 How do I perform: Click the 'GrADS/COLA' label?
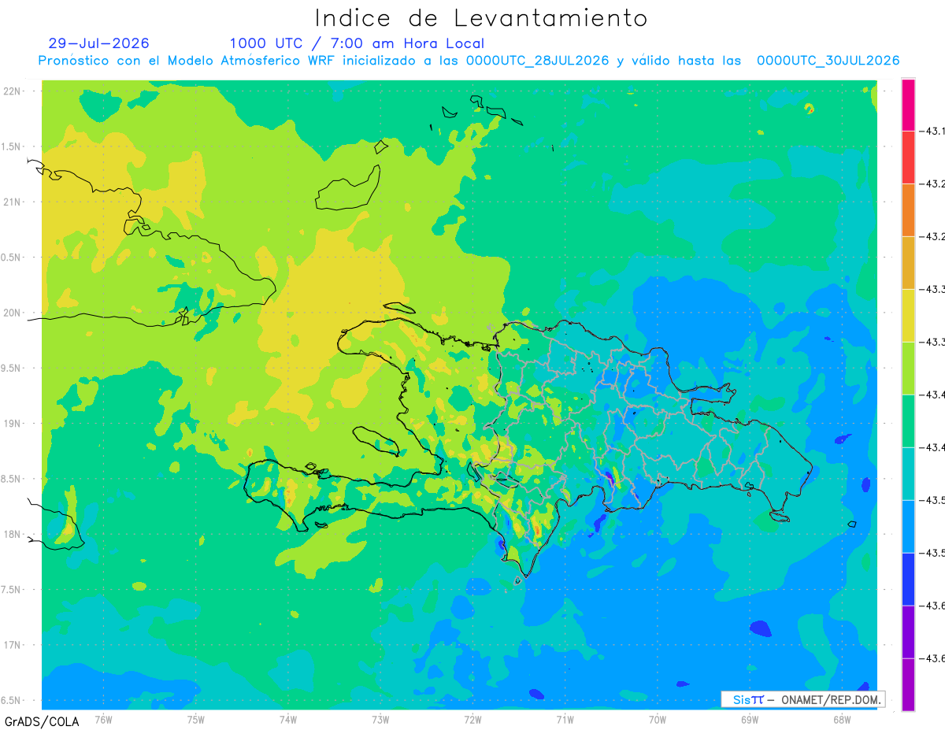(x=41, y=721)
